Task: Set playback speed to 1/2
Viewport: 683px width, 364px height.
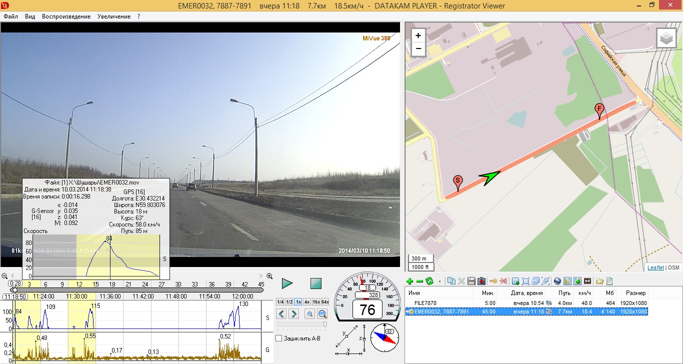Action: [x=289, y=302]
